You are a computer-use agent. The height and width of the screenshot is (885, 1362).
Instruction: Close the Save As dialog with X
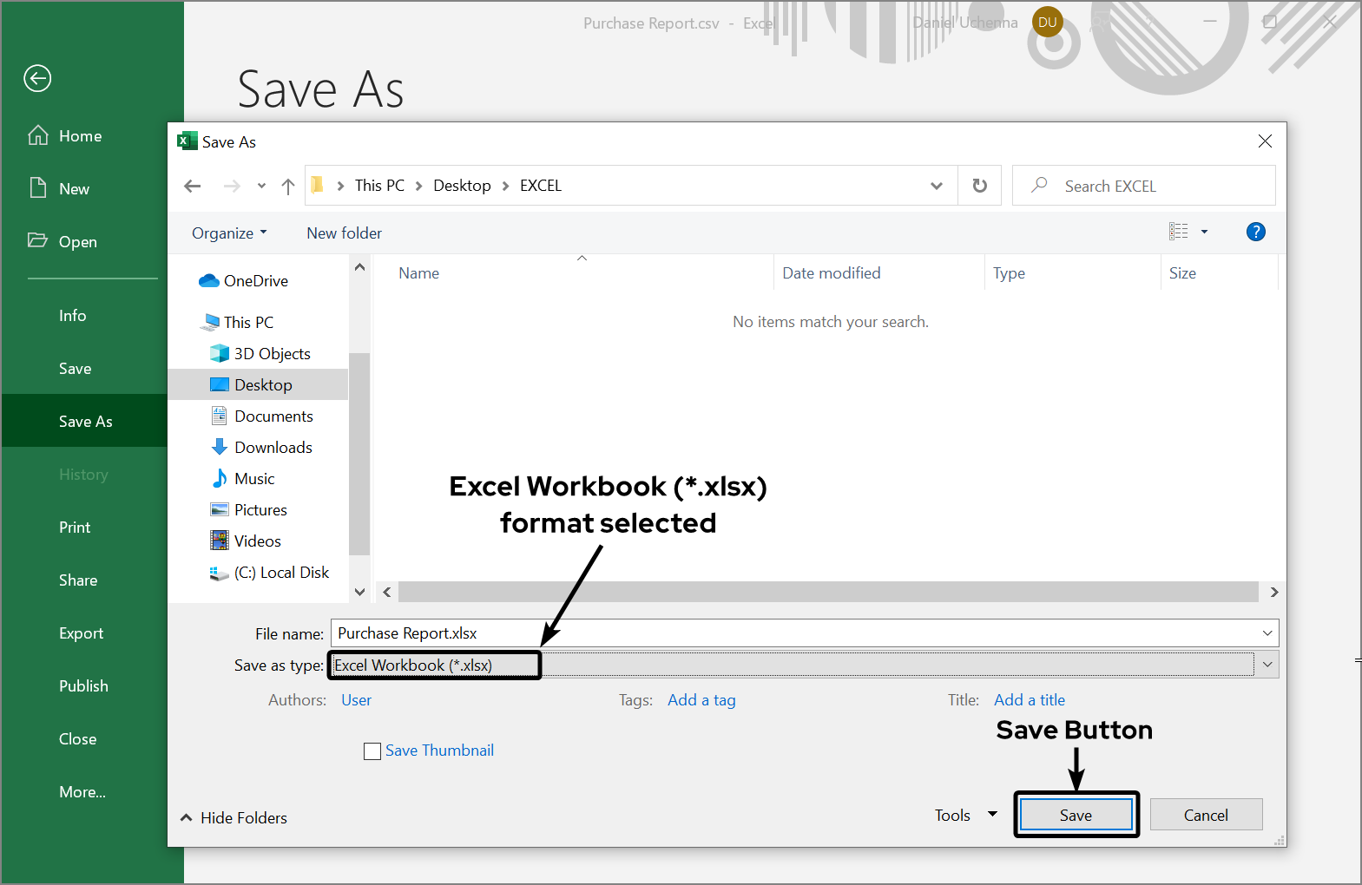click(1265, 141)
